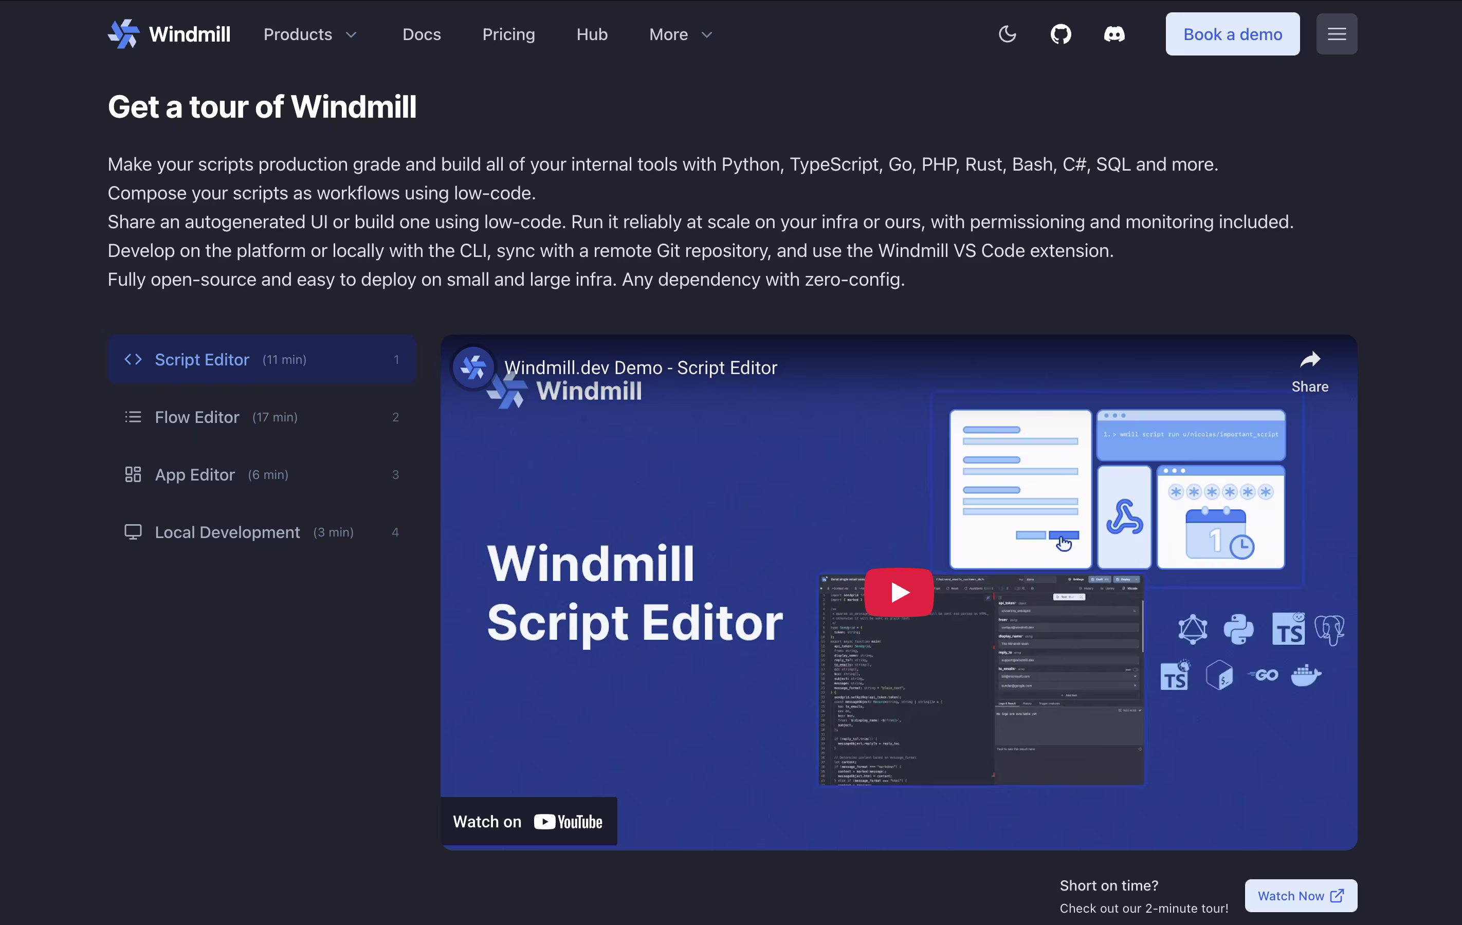This screenshot has height=925, width=1462.
Task: Open the Discord community icon
Action: (x=1114, y=34)
